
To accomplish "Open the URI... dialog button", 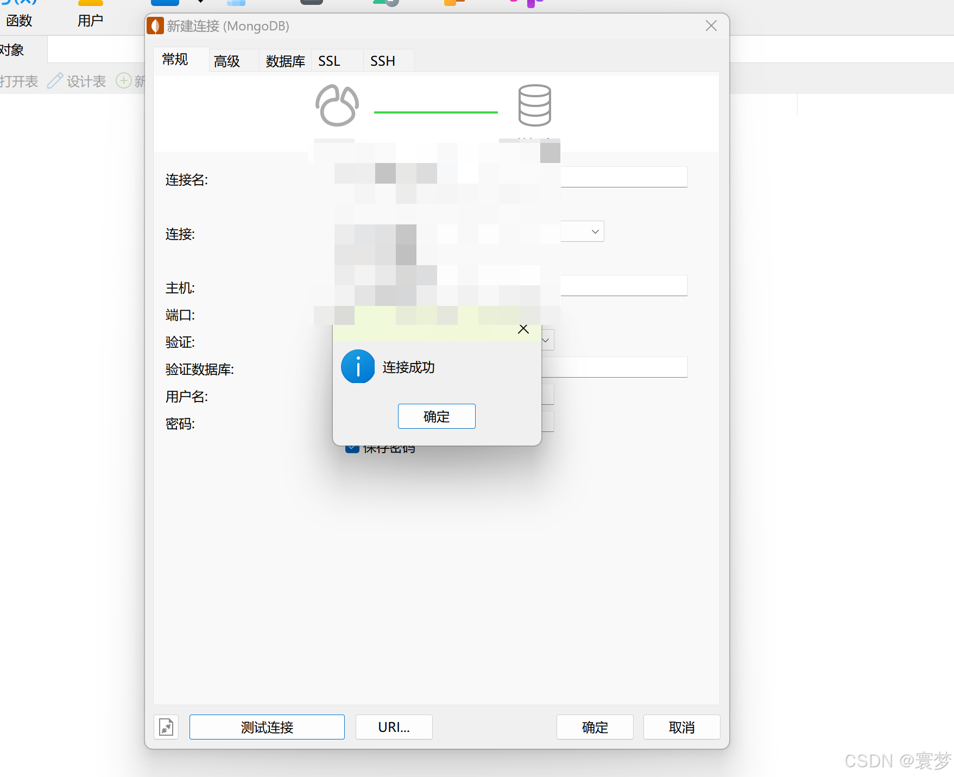I will (x=394, y=727).
